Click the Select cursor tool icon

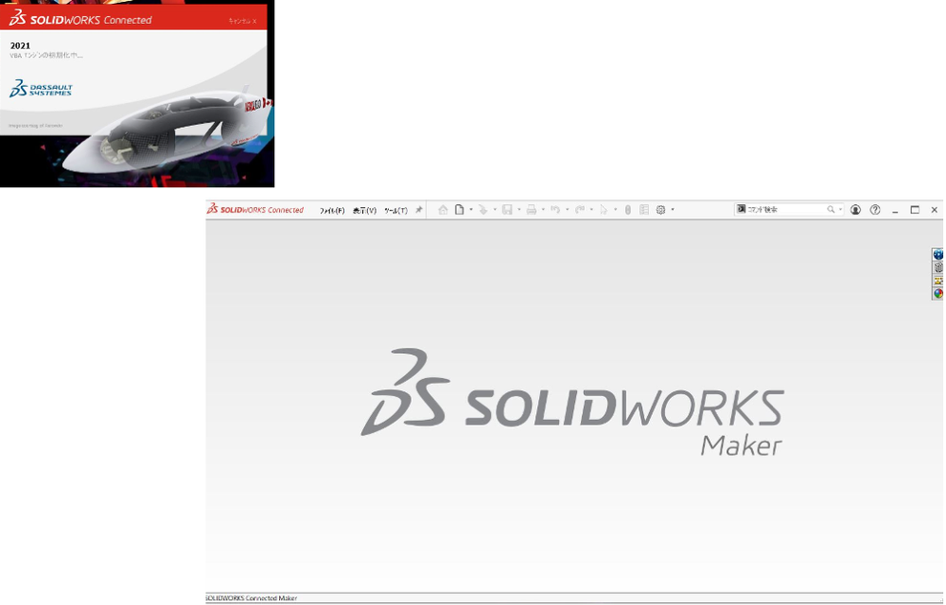(x=603, y=210)
